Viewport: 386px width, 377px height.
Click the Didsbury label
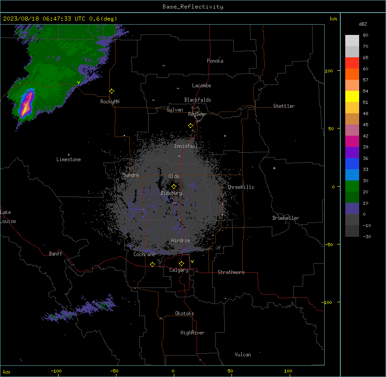[x=172, y=193]
